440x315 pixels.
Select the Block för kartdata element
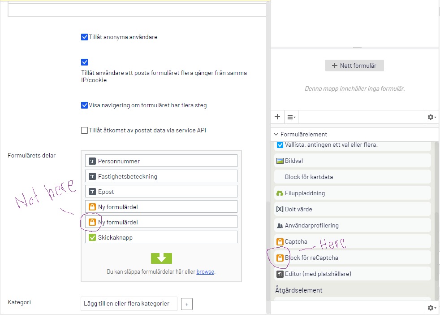[x=309, y=177]
